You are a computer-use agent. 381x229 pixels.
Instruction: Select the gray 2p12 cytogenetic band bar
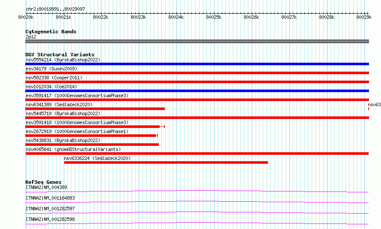197,41
